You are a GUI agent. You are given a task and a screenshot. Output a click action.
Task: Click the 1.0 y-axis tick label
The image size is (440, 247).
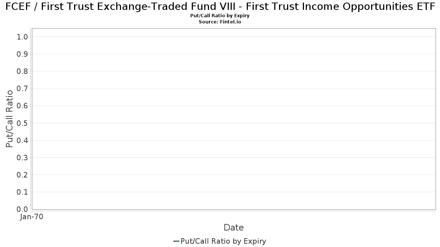(x=22, y=37)
